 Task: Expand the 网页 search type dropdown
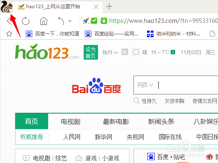coord(145,85)
